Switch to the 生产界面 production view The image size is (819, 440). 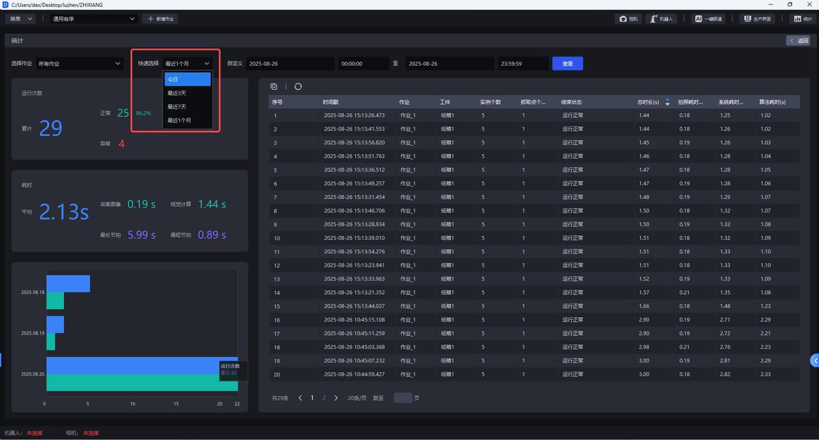[757, 19]
